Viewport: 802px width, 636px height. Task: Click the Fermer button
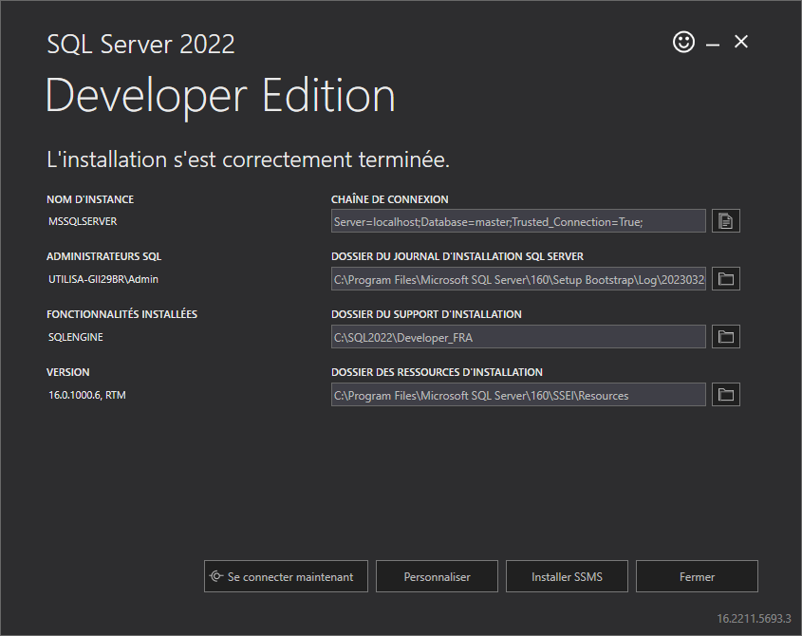697,576
